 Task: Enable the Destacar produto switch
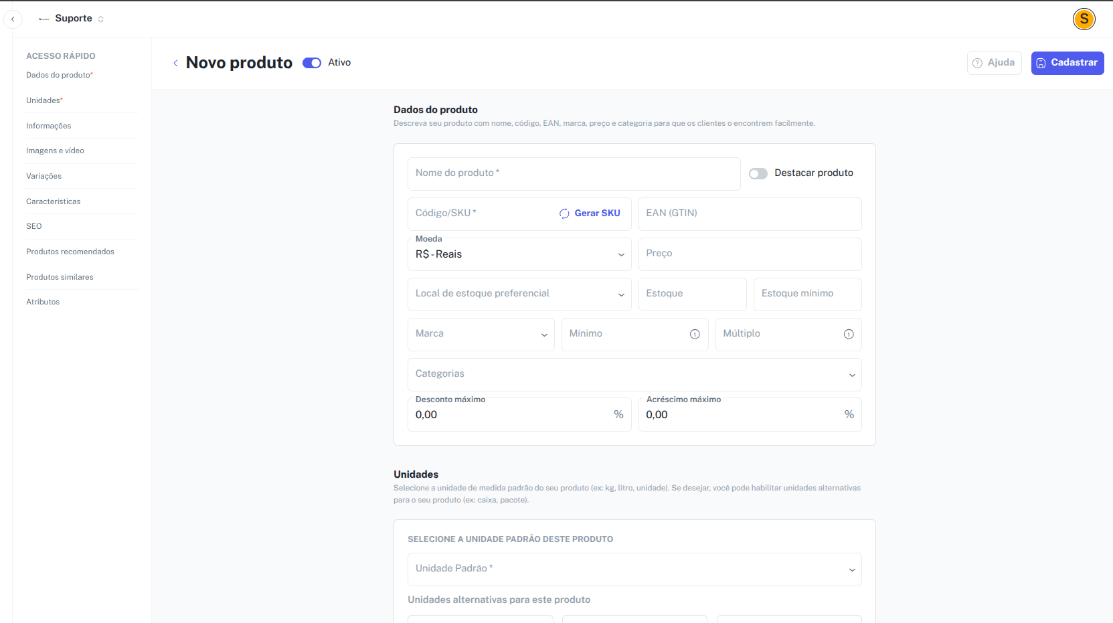[x=758, y=173]
